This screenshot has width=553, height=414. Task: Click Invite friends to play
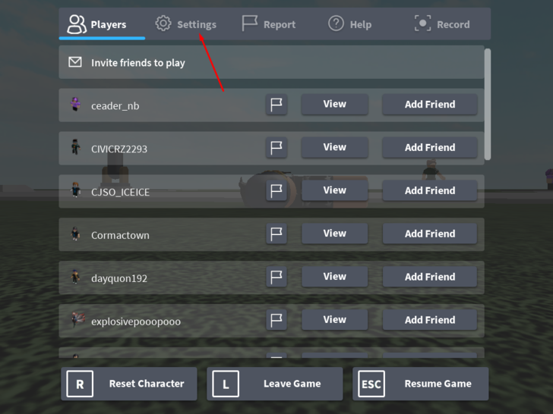pos(271,62)
